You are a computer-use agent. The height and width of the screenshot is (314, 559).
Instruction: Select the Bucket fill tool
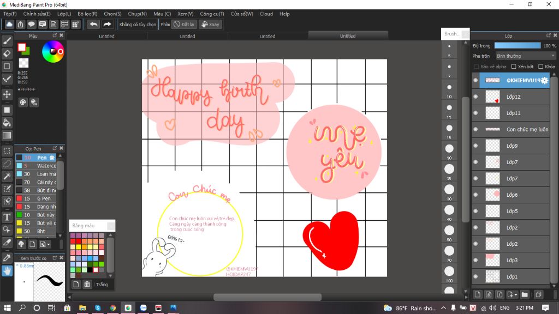point(7,123)
